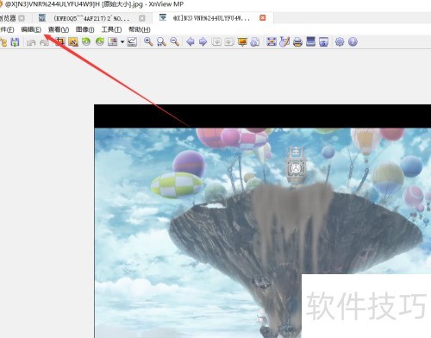Viewport: 431px width, 338px height.
Task: Click the resize image toolbar icon
Action: [x=73, y=42]
